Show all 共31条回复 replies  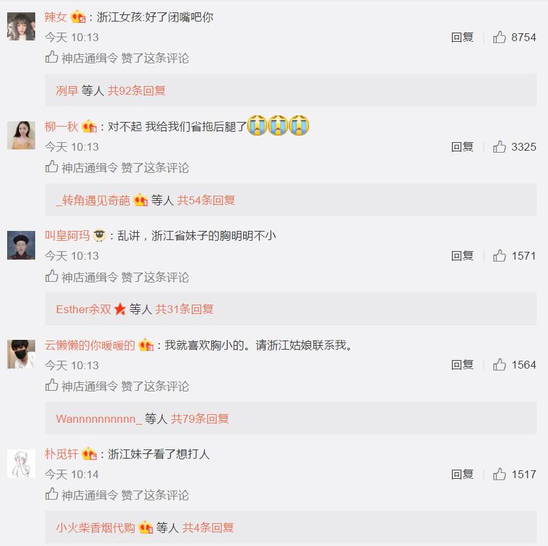point(185,309)
